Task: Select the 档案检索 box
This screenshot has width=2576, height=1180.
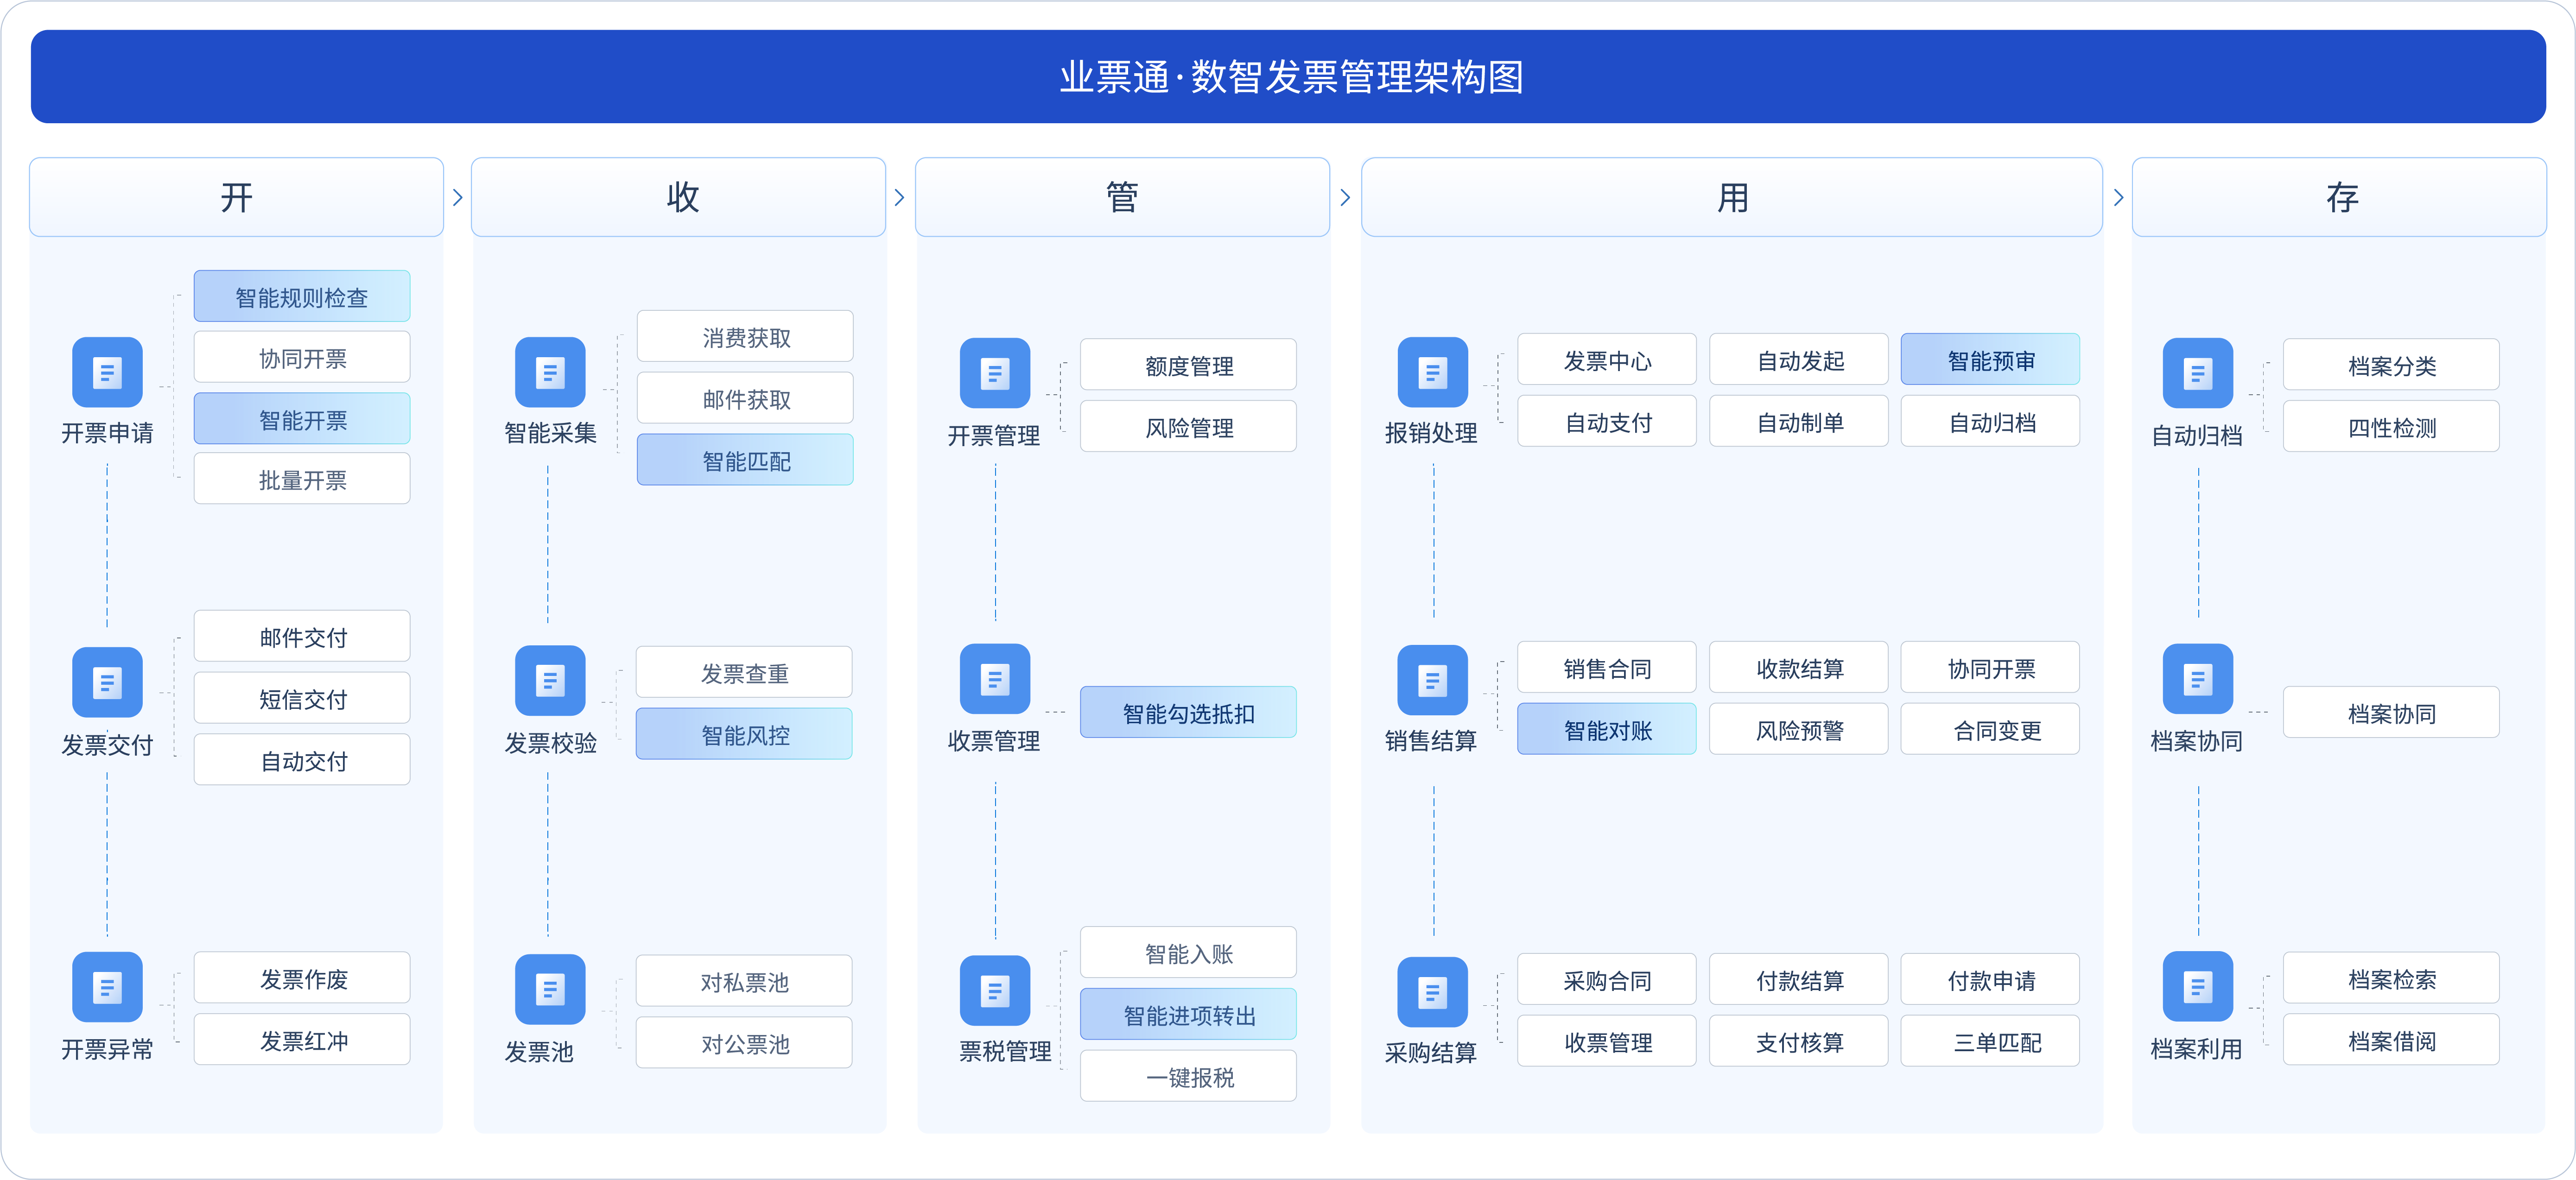Action: point(2392,979)
